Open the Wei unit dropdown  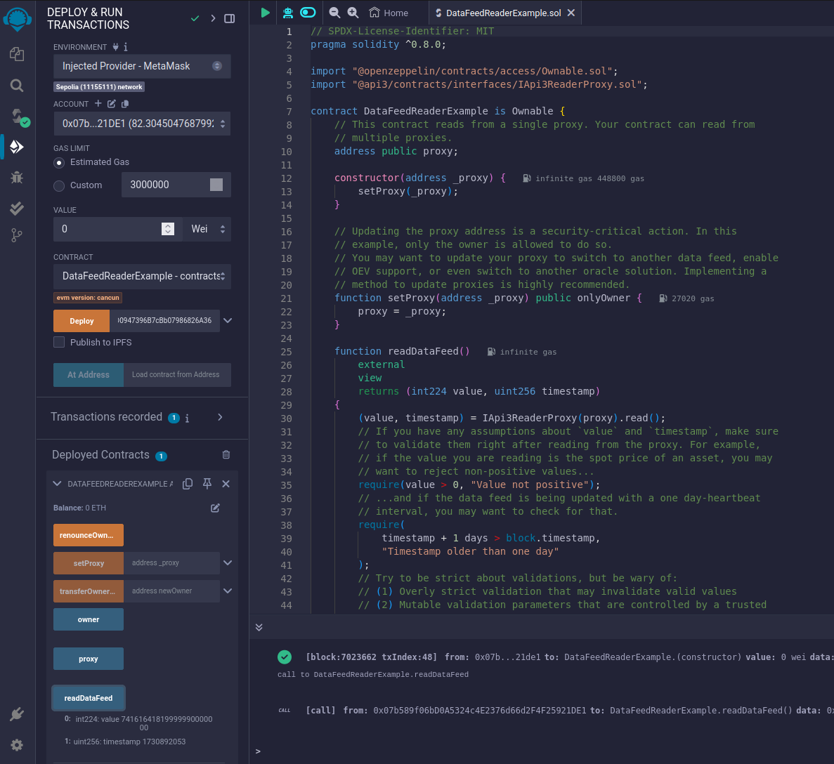(x=208, y=229)
